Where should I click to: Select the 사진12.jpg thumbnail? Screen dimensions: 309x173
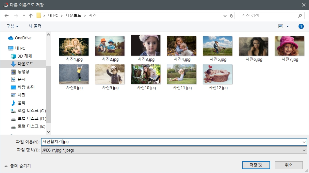[x=218, y=74]
